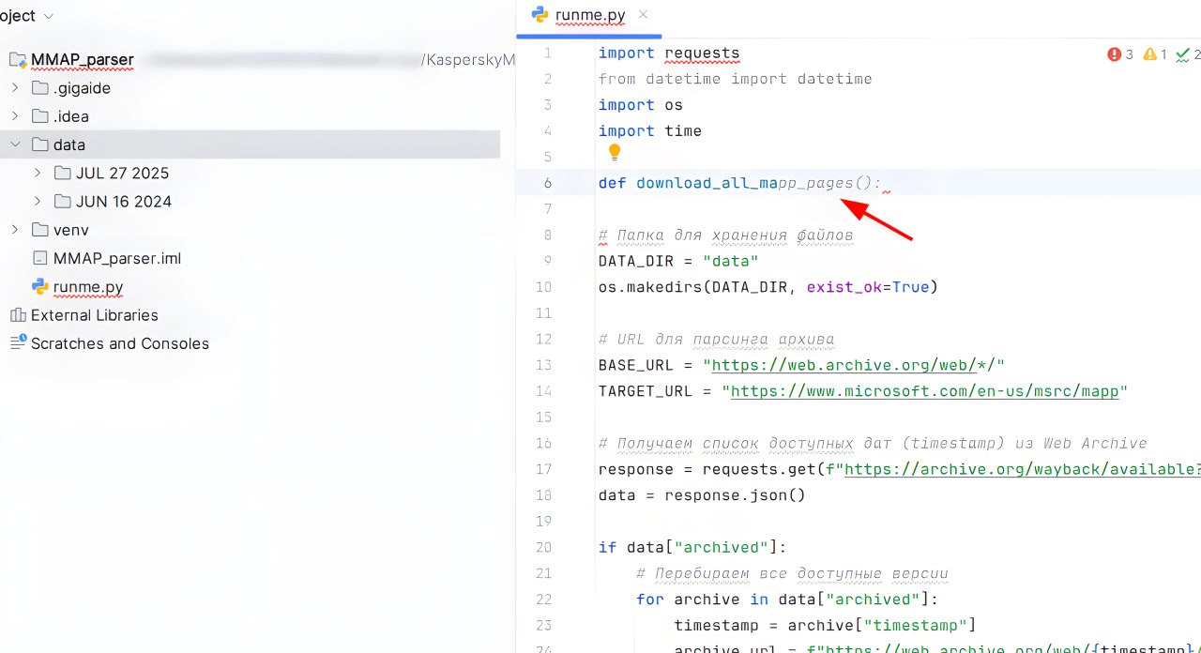Click the yellow lightbulb quick-fix icon
Viewport: 1201px width, 653px height.
coord(615,152)
